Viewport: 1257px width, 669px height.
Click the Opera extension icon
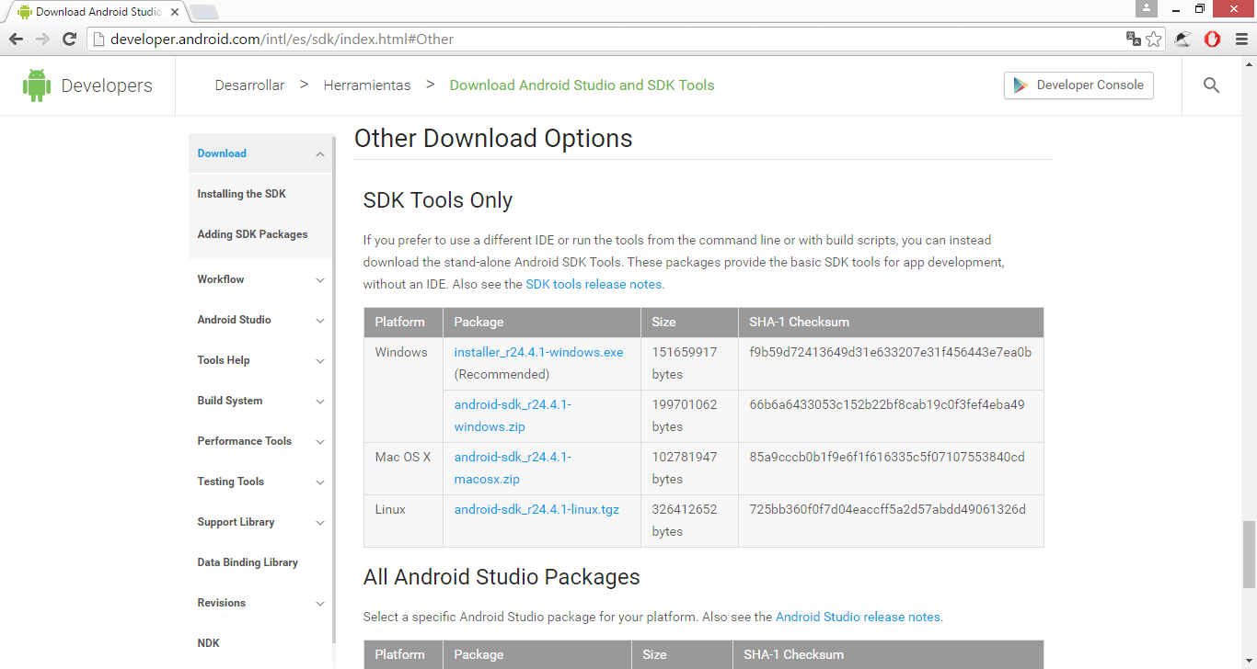coord(1212,39)
